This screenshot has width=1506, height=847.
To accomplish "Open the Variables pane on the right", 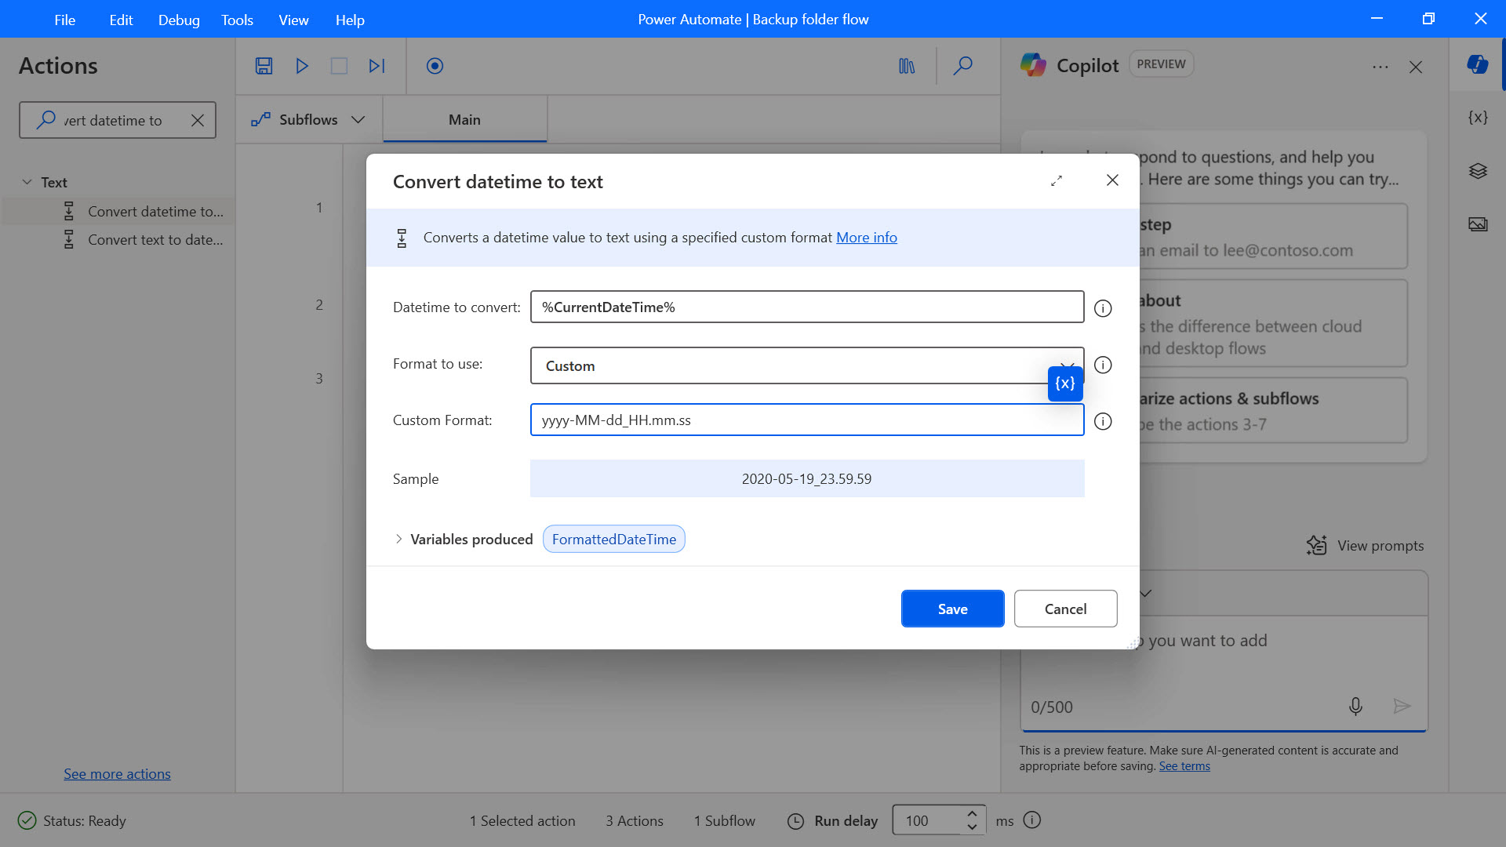I will (1478, 117).
